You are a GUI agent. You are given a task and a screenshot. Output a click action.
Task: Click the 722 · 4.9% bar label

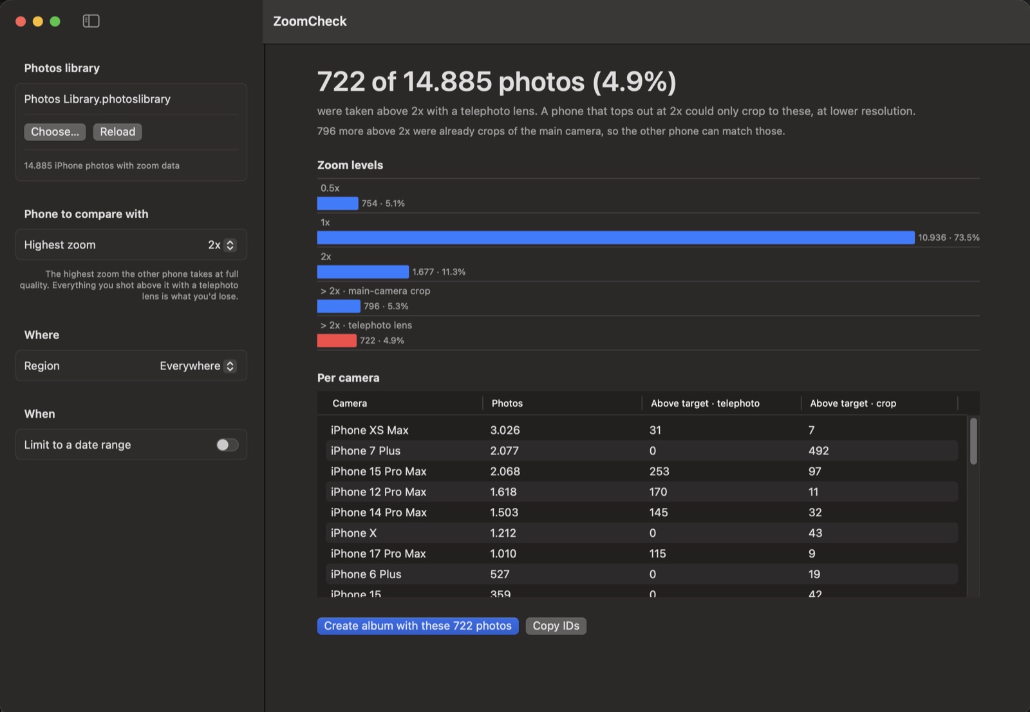click(x=382, y=341)
